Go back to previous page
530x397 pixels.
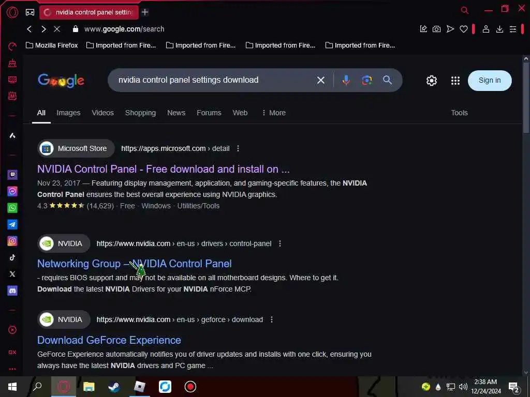[x=30, y=29]
